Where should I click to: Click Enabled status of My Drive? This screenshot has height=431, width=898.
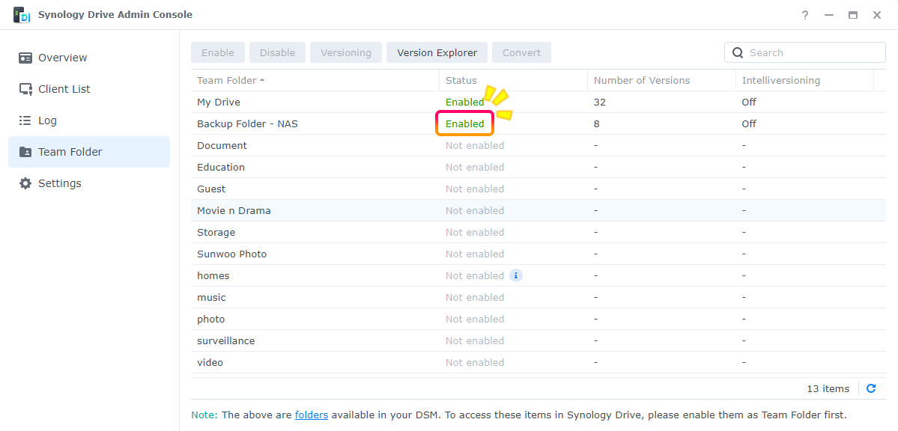pyautogui.click(x=464, y=103)
